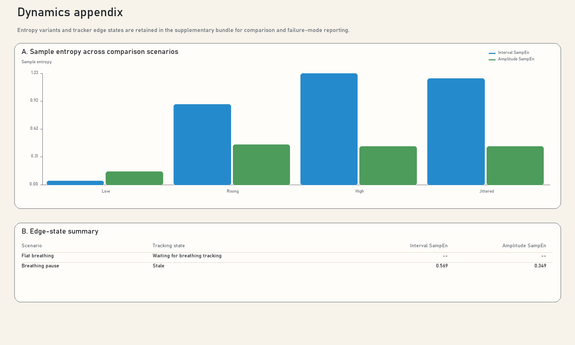
Task: Click the 0.92 y-axis tick label
Action: point(34,100)
